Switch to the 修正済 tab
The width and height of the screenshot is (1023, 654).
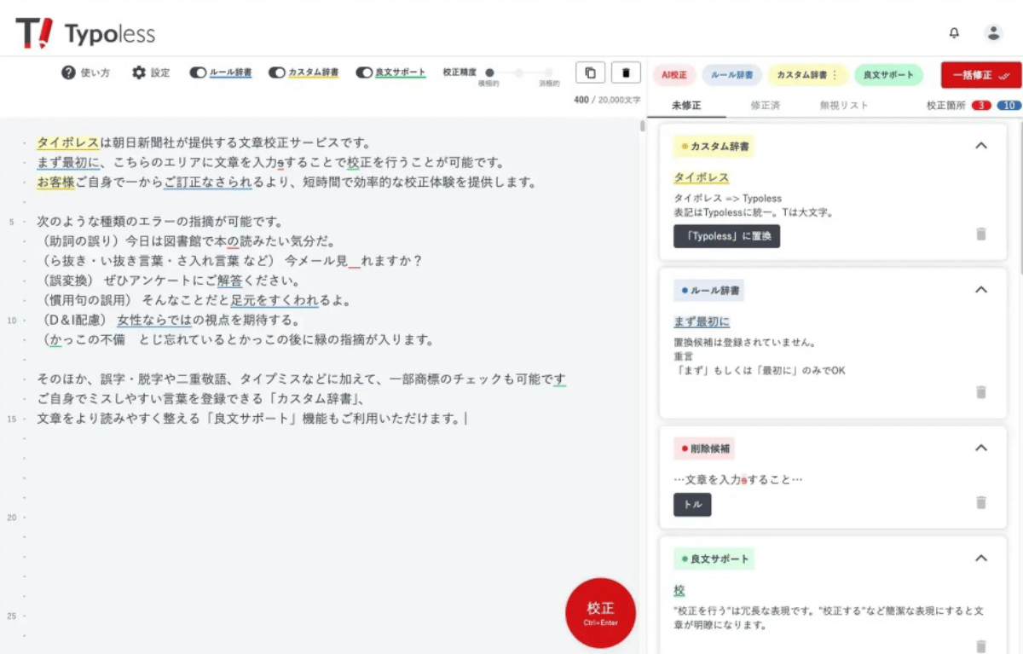(x=765, y=105)
